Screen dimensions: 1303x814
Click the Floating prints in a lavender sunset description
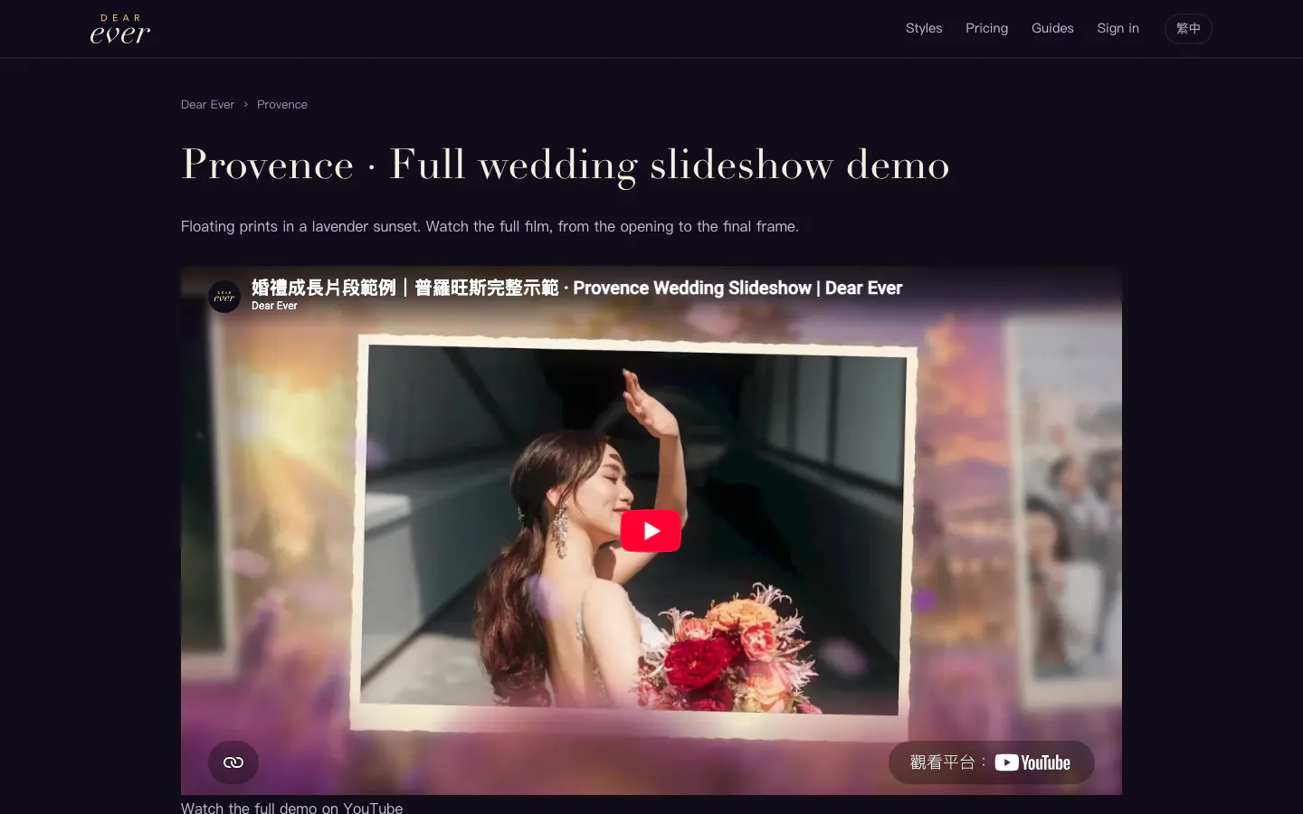490,226
